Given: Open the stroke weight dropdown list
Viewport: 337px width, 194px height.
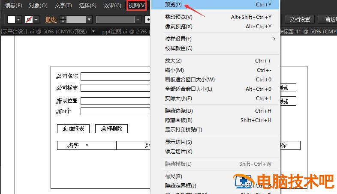Looking at the screenshot, I should pyautogui.click(x=89, y=20).
